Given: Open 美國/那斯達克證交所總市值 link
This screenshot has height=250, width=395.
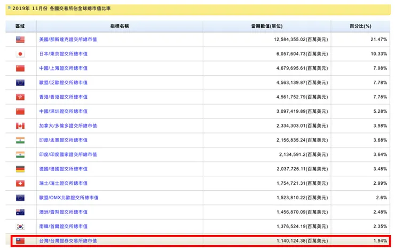Looking at the screenshot, I should (68, 40).
